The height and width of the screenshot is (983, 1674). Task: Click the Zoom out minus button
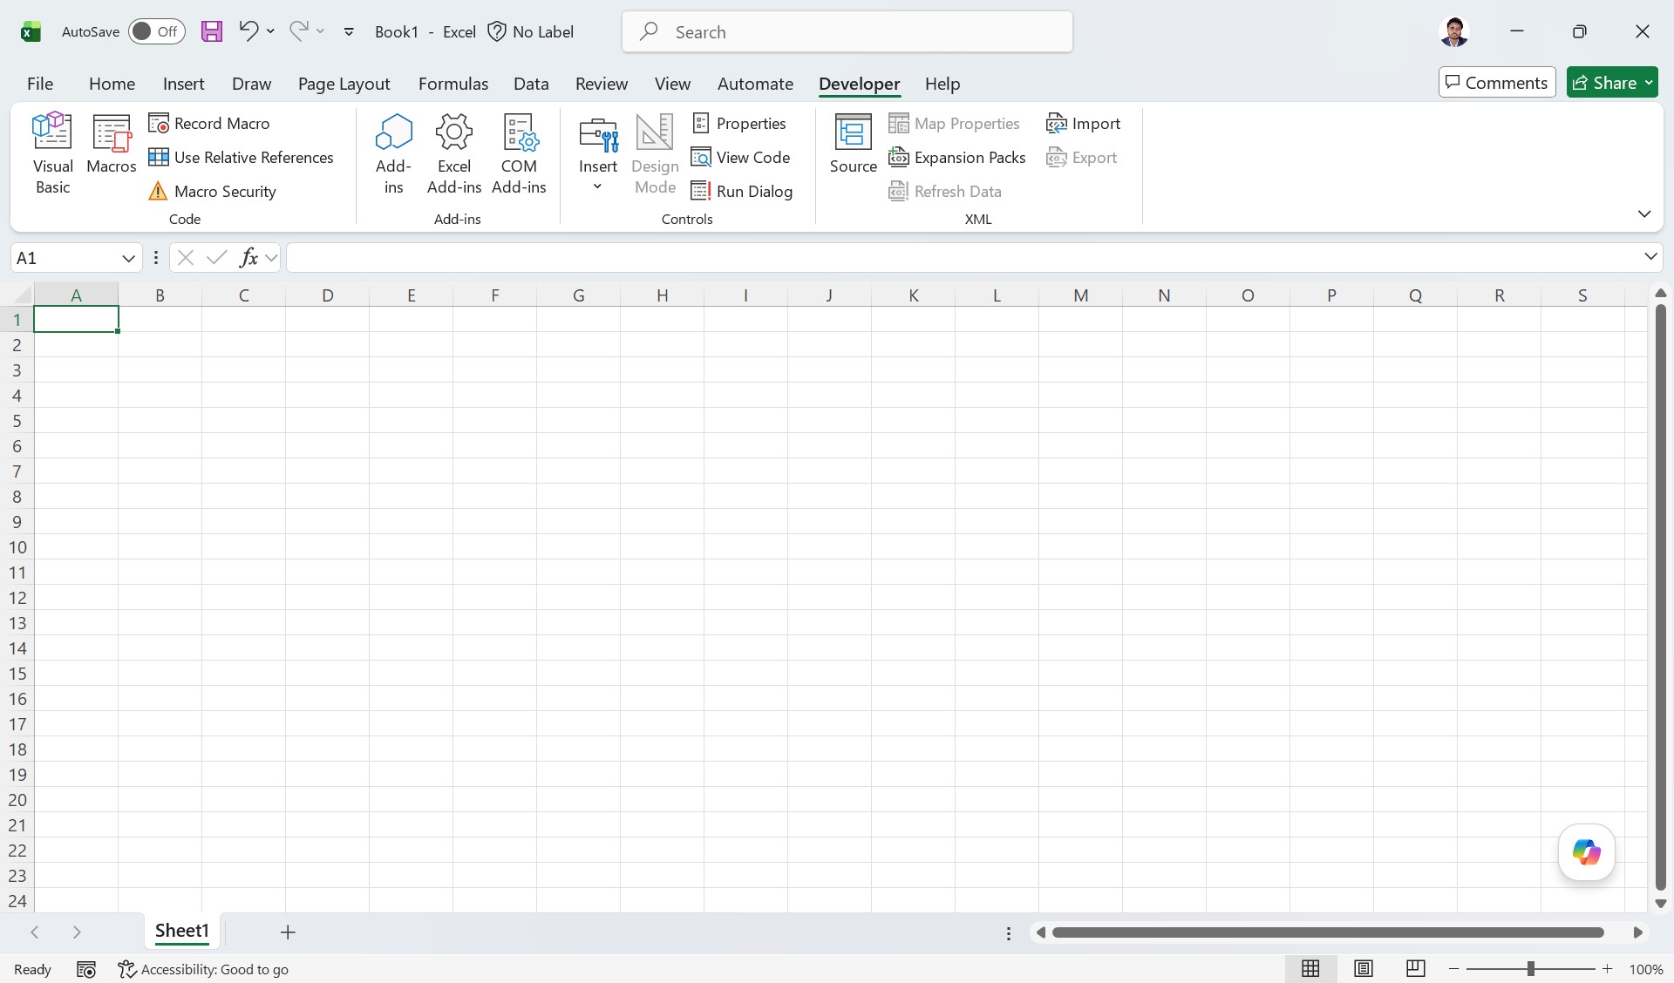pos(1453,969)
